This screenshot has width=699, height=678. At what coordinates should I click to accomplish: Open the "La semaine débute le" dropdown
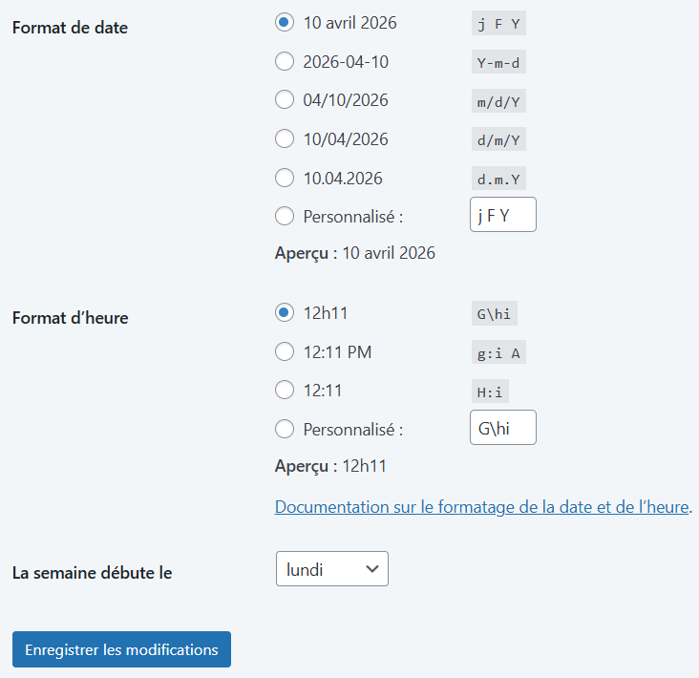331,569
